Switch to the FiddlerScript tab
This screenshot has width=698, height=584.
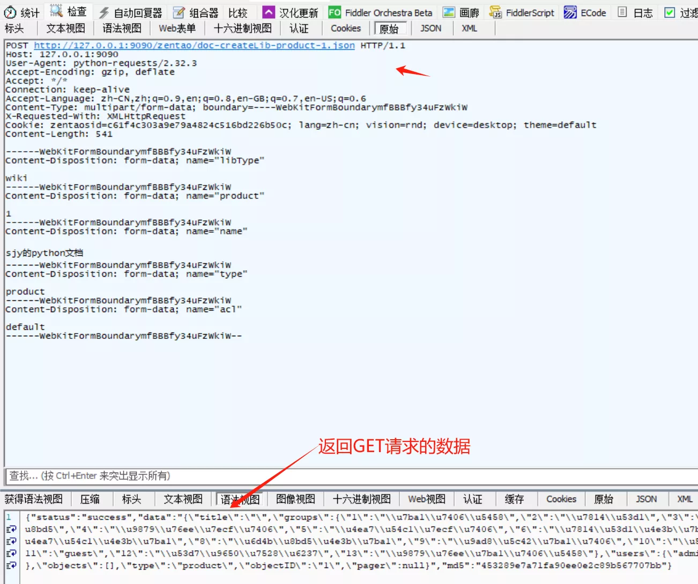[x=522, y=12]
